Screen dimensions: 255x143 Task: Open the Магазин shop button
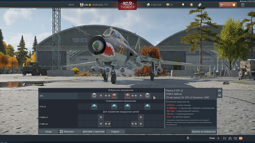point(227,5)
